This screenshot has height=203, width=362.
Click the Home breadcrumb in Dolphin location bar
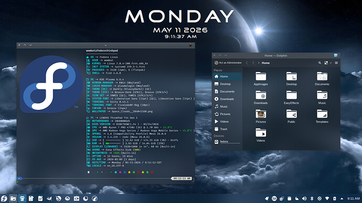pos(265,63)
